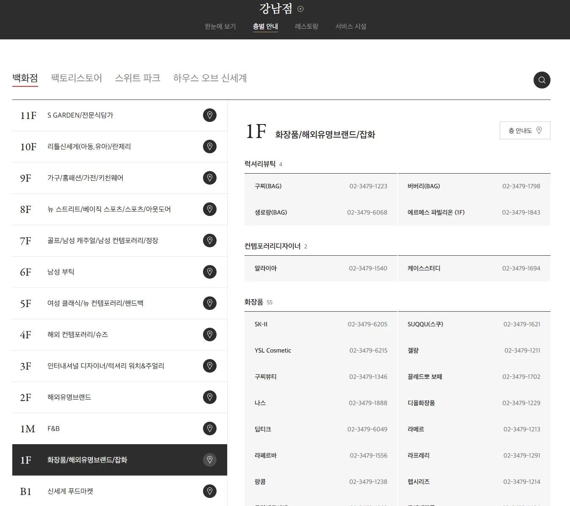The width and height of the screenshot is (570, 506).
Task: Click the 강남점 store title
Action: [x=276, y=8]
